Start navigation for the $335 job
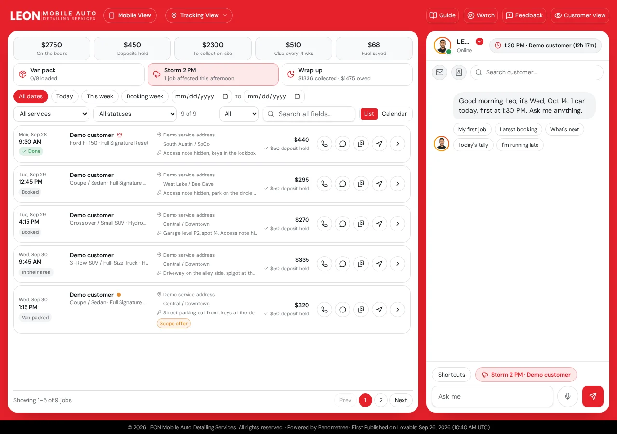Viewport: 617px width, 434px height. [379, 264]
